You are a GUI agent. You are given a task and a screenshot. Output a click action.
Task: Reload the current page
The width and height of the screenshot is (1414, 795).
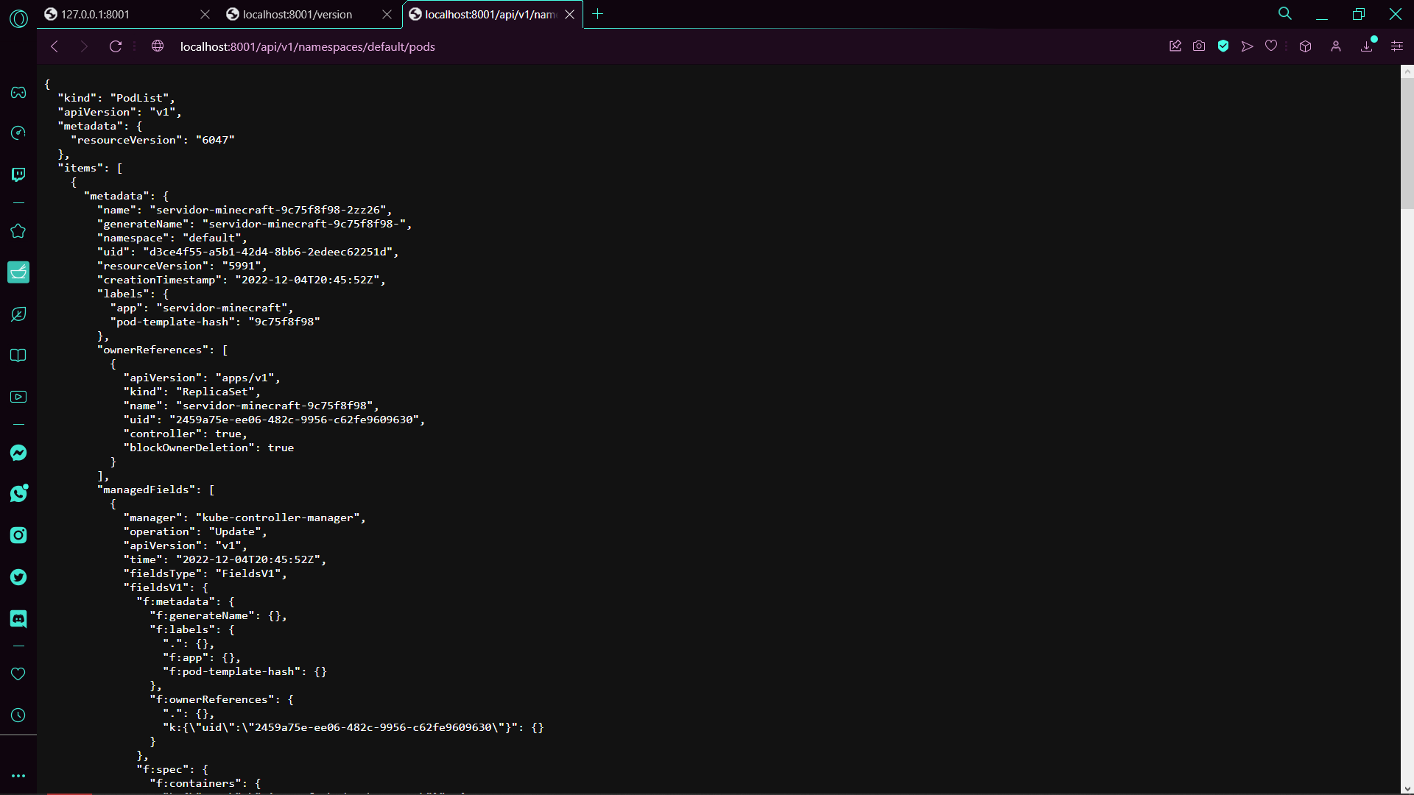point(116,46)
